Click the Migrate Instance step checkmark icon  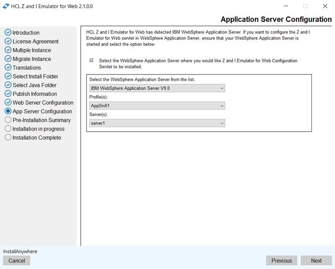(8, 58)
